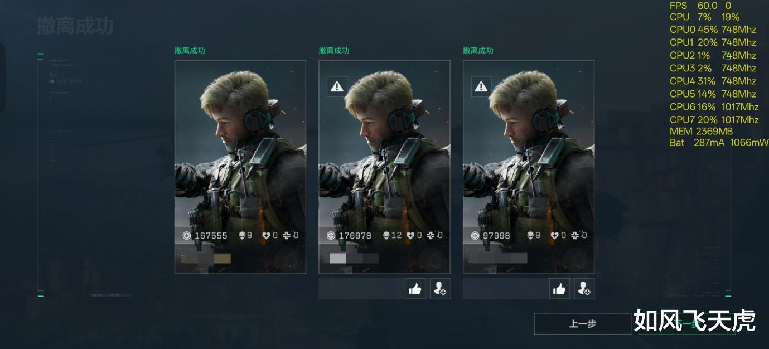Add right teammate as friend
The image size is (769, 349).
(584, 289)
